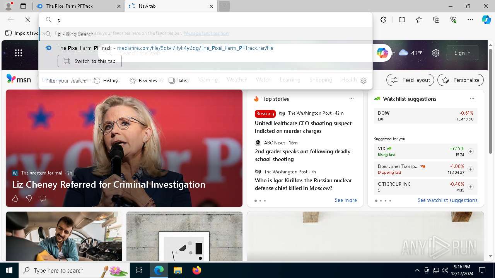Open Browser essentials heart icon
Screen dimensions: 495x278
coord(453,20)
